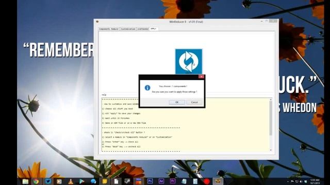Open the green play-arrow app on the taskbar
330x185 pixels.
[x=82, y=181]
